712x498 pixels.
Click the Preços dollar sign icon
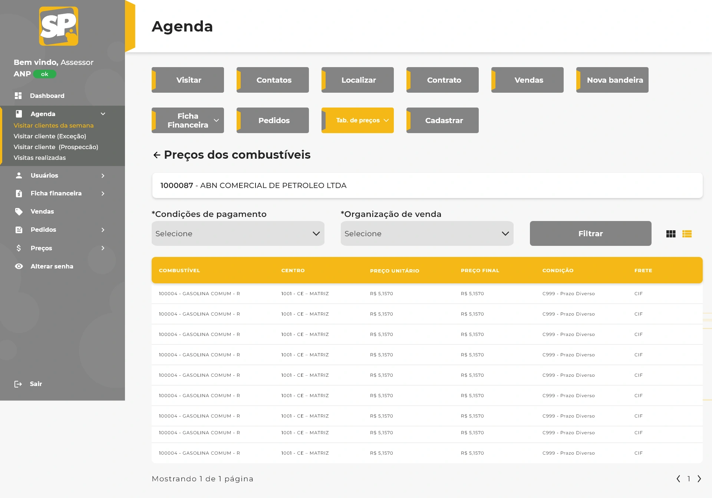click(x=19, y=248)
